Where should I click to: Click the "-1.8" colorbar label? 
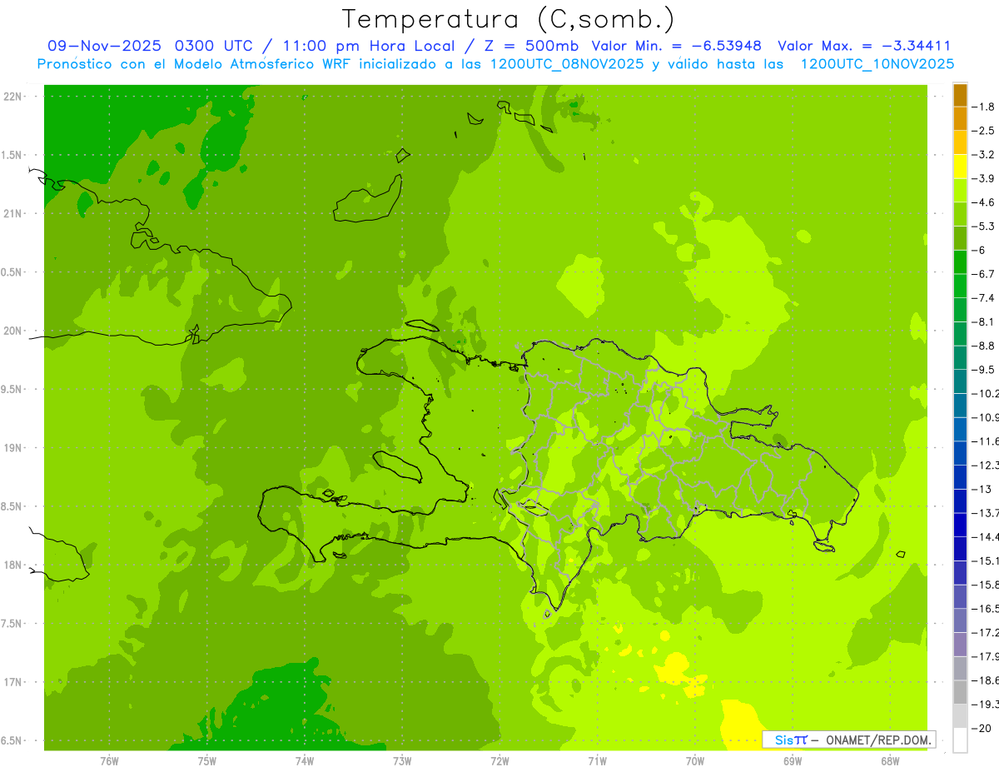[x=984, y=107]
